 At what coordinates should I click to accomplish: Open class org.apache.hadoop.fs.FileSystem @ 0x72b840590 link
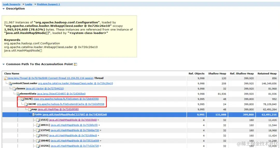click(66, 99)
